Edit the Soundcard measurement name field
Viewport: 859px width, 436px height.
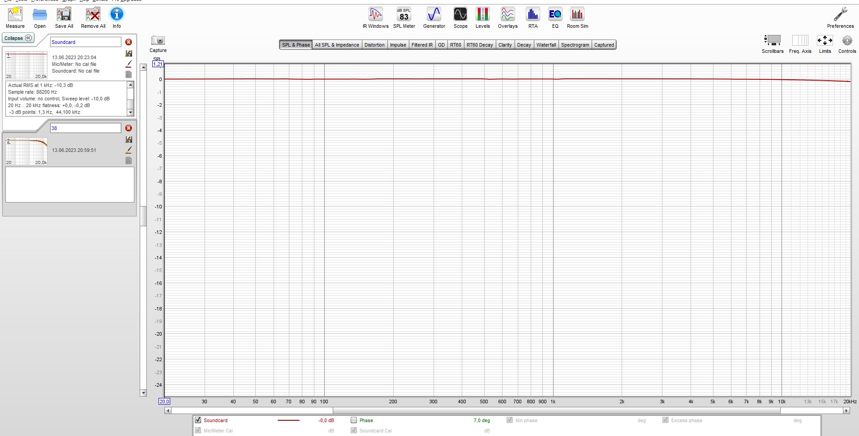[x=86, y=42]
